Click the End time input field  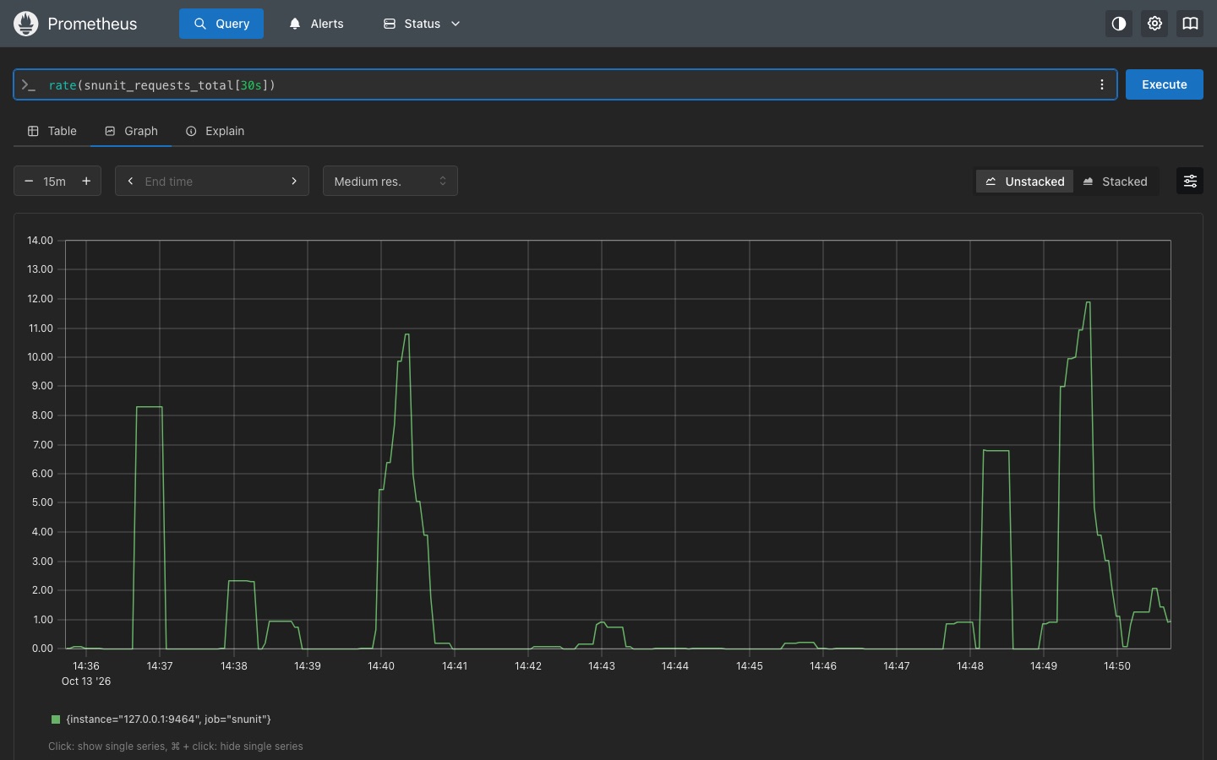(x=211, y=181)
